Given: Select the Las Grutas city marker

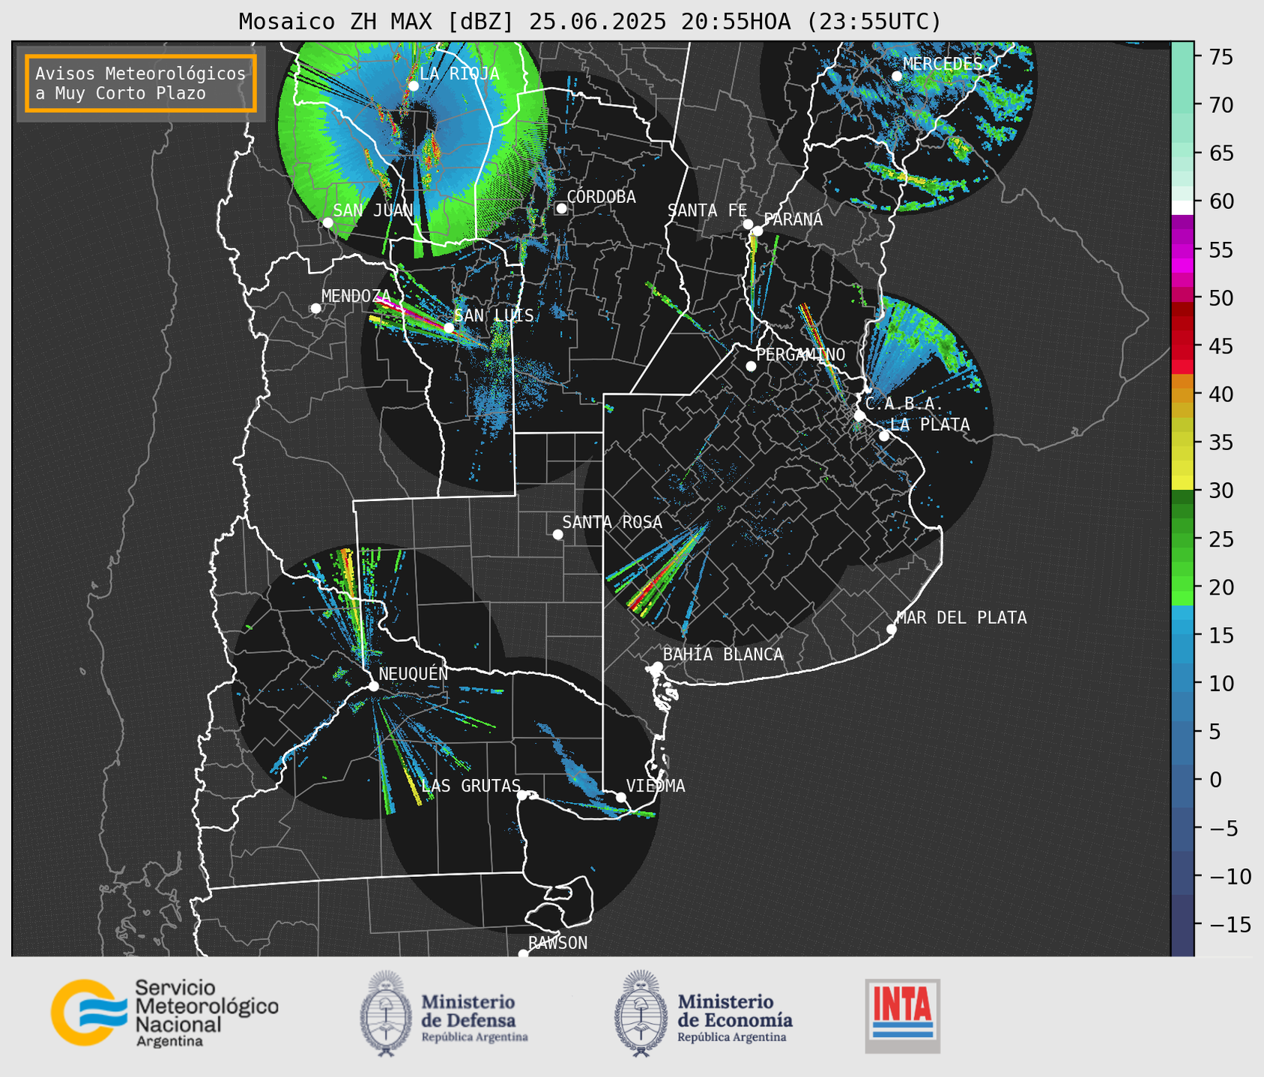Looking at the screenshot, I should click(521, 795).
